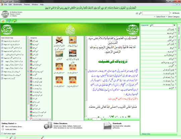Expand the first category row in right tree panel
The width and height of the screenshot is (181, 139).
pos(176,29)
